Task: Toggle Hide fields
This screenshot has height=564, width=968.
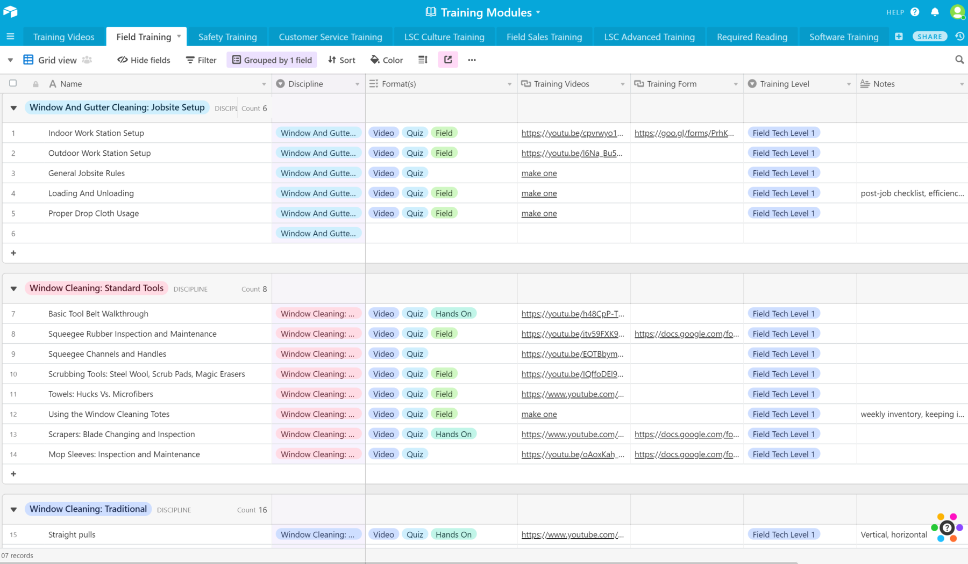Action: point(143,60)
